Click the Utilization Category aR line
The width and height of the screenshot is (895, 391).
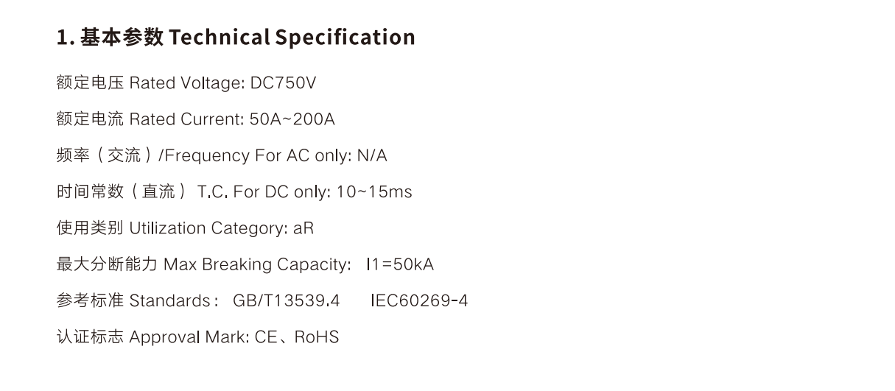point(186,228)
